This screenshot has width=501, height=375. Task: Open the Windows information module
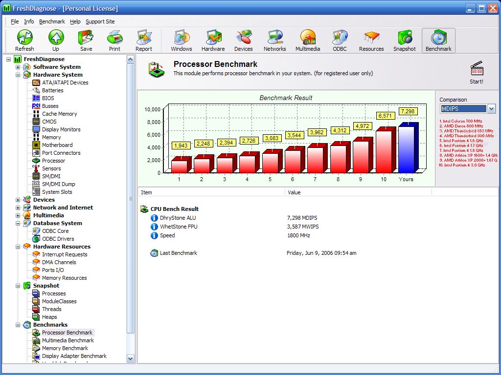tap(181, 39)
